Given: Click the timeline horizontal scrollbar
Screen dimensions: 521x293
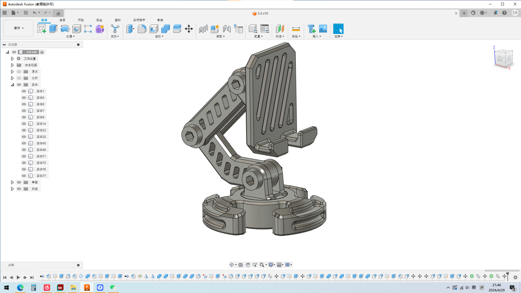Looking at the screenshot, I should pos(502,271).
